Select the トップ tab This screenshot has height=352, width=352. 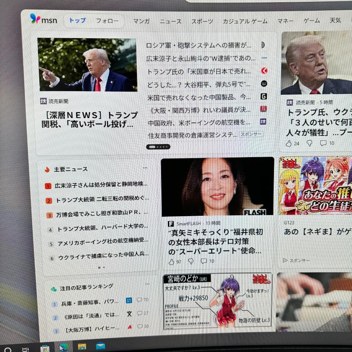[x=78, y=21]
